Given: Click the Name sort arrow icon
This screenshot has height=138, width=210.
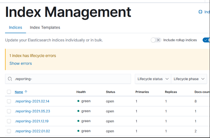Looking at the screenshot, I should [26, 92].
